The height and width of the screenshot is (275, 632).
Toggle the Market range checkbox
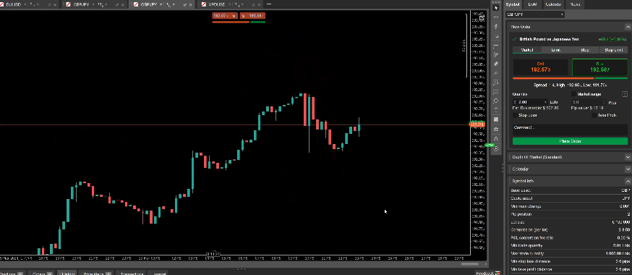tap(574, 94)
